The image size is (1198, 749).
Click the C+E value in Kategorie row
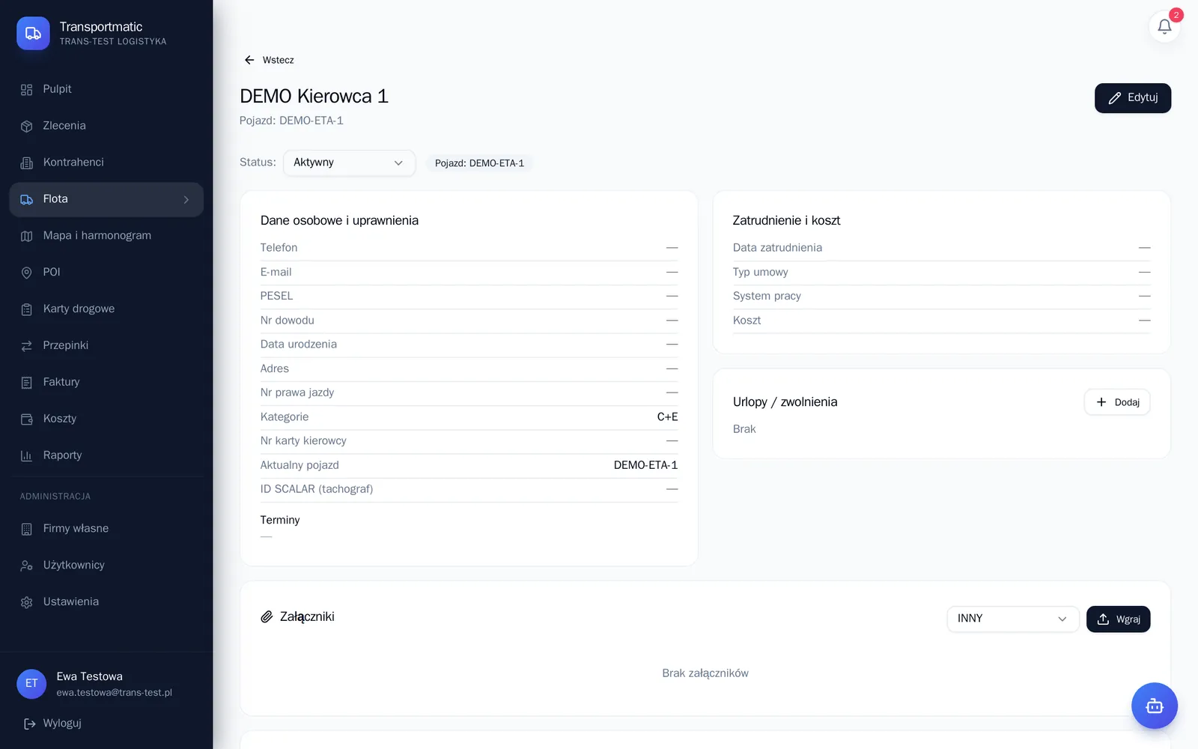tap(667, 417)
